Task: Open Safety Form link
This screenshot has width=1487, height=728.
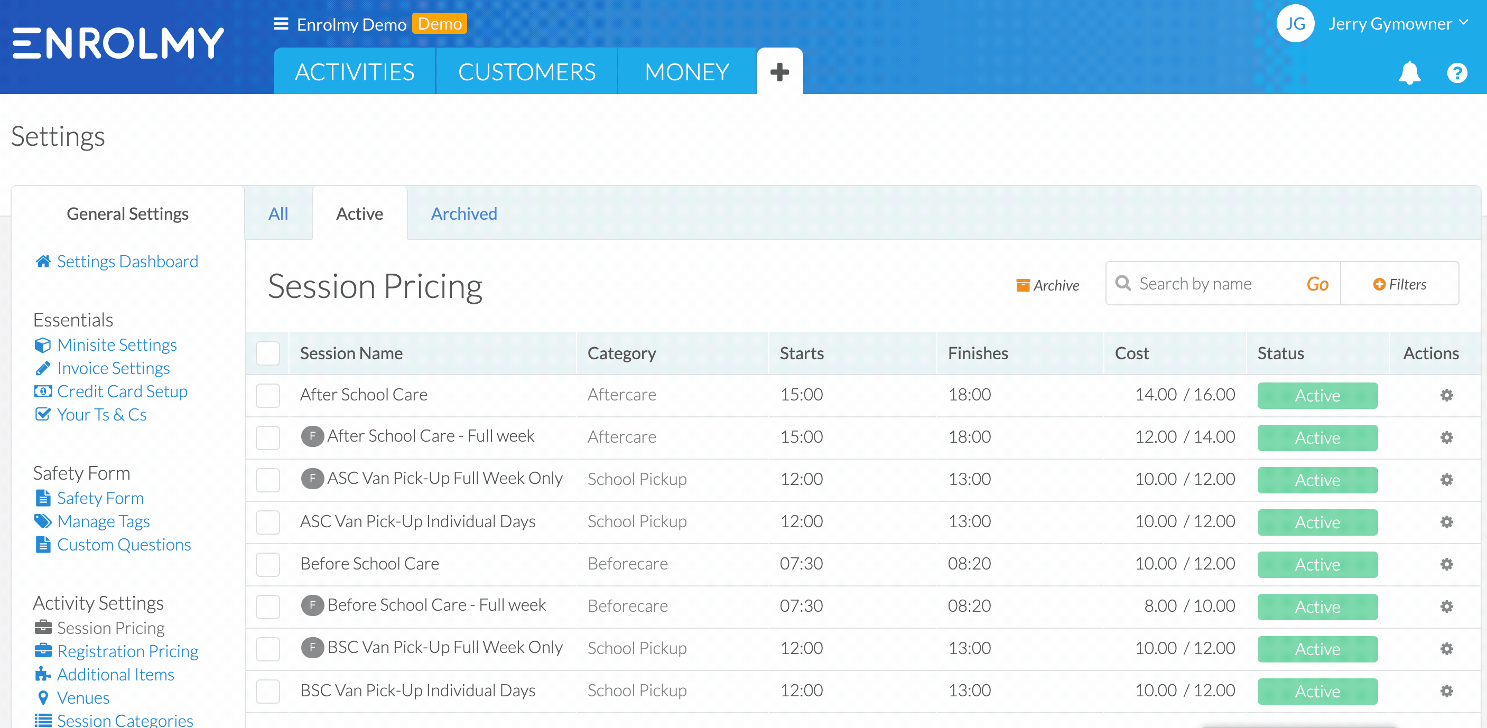Action: coord(100,498)
